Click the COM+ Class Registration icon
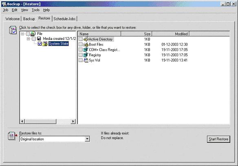Viewport: 238px width, 166px height. point(86,50)
